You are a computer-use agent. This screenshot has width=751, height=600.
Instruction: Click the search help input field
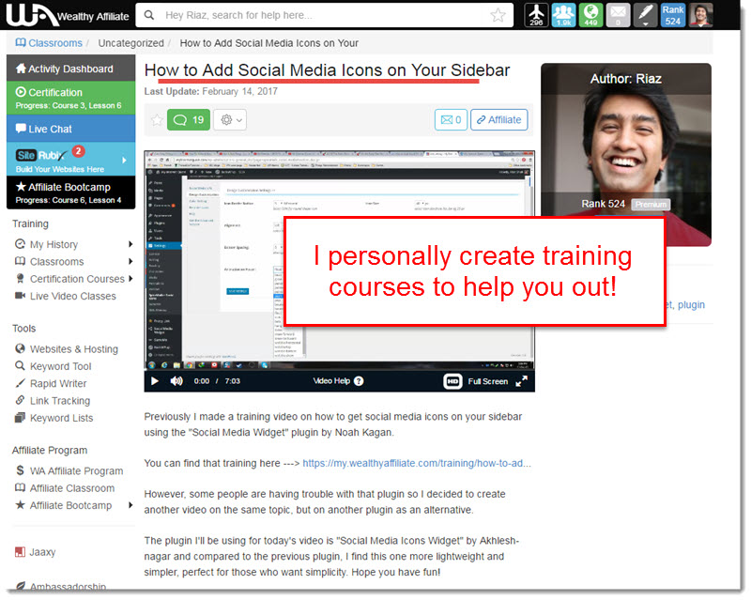coord(324,15)
